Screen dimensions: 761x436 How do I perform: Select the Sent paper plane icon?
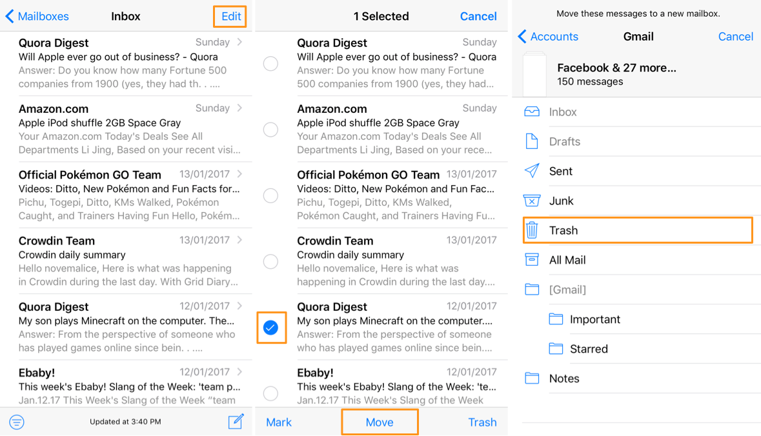532,171
